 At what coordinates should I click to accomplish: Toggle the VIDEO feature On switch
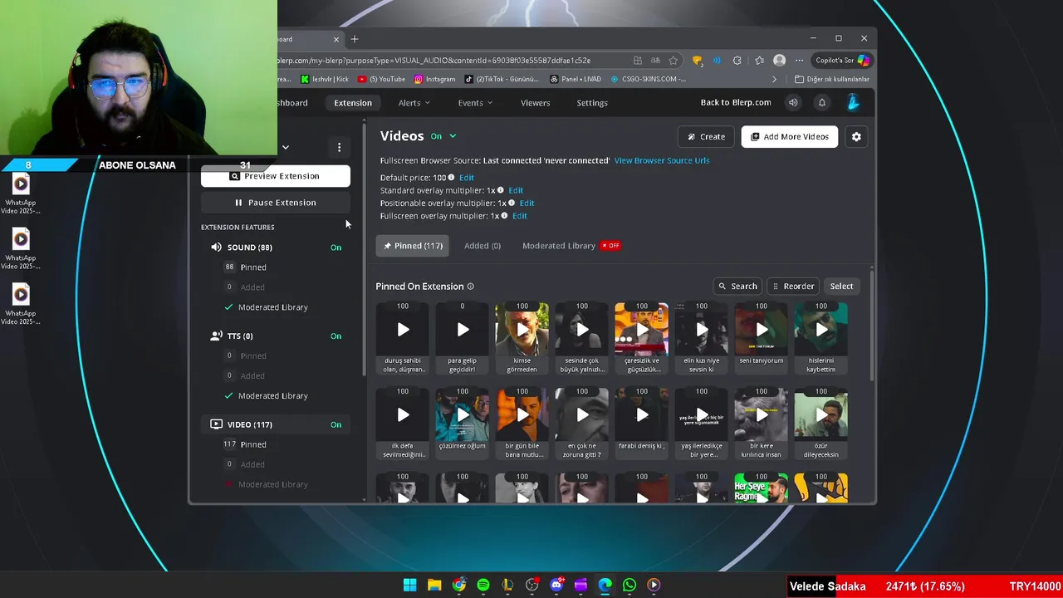coord(336,424)
